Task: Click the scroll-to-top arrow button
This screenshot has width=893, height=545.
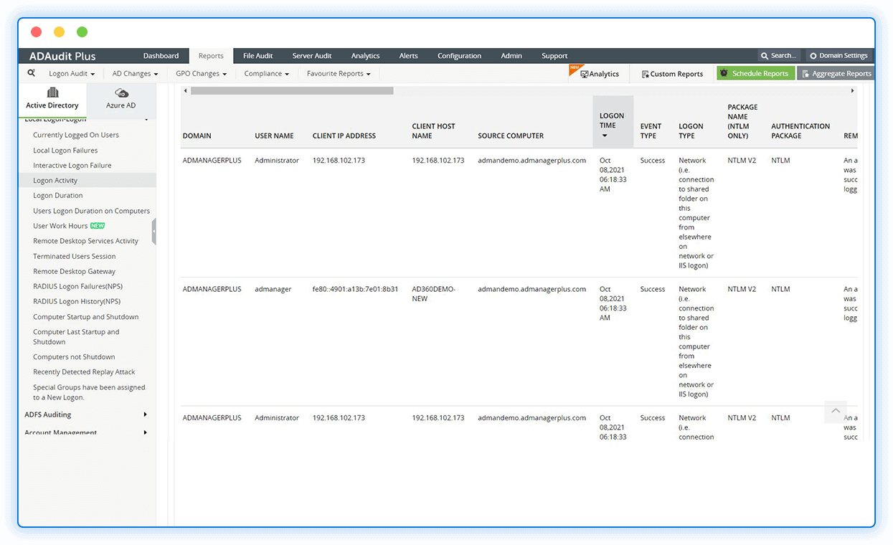Action: pyautogui.click(x=836, y=411)
